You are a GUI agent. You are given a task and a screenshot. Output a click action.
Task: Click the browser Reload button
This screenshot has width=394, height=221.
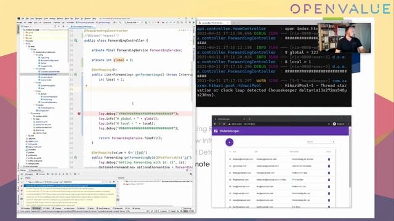[224, 124]
